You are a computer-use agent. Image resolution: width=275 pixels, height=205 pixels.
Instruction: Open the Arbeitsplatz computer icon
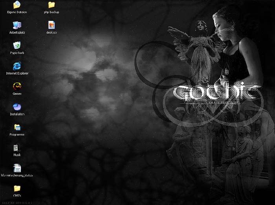pyautogui.click(x=17, y=25)
